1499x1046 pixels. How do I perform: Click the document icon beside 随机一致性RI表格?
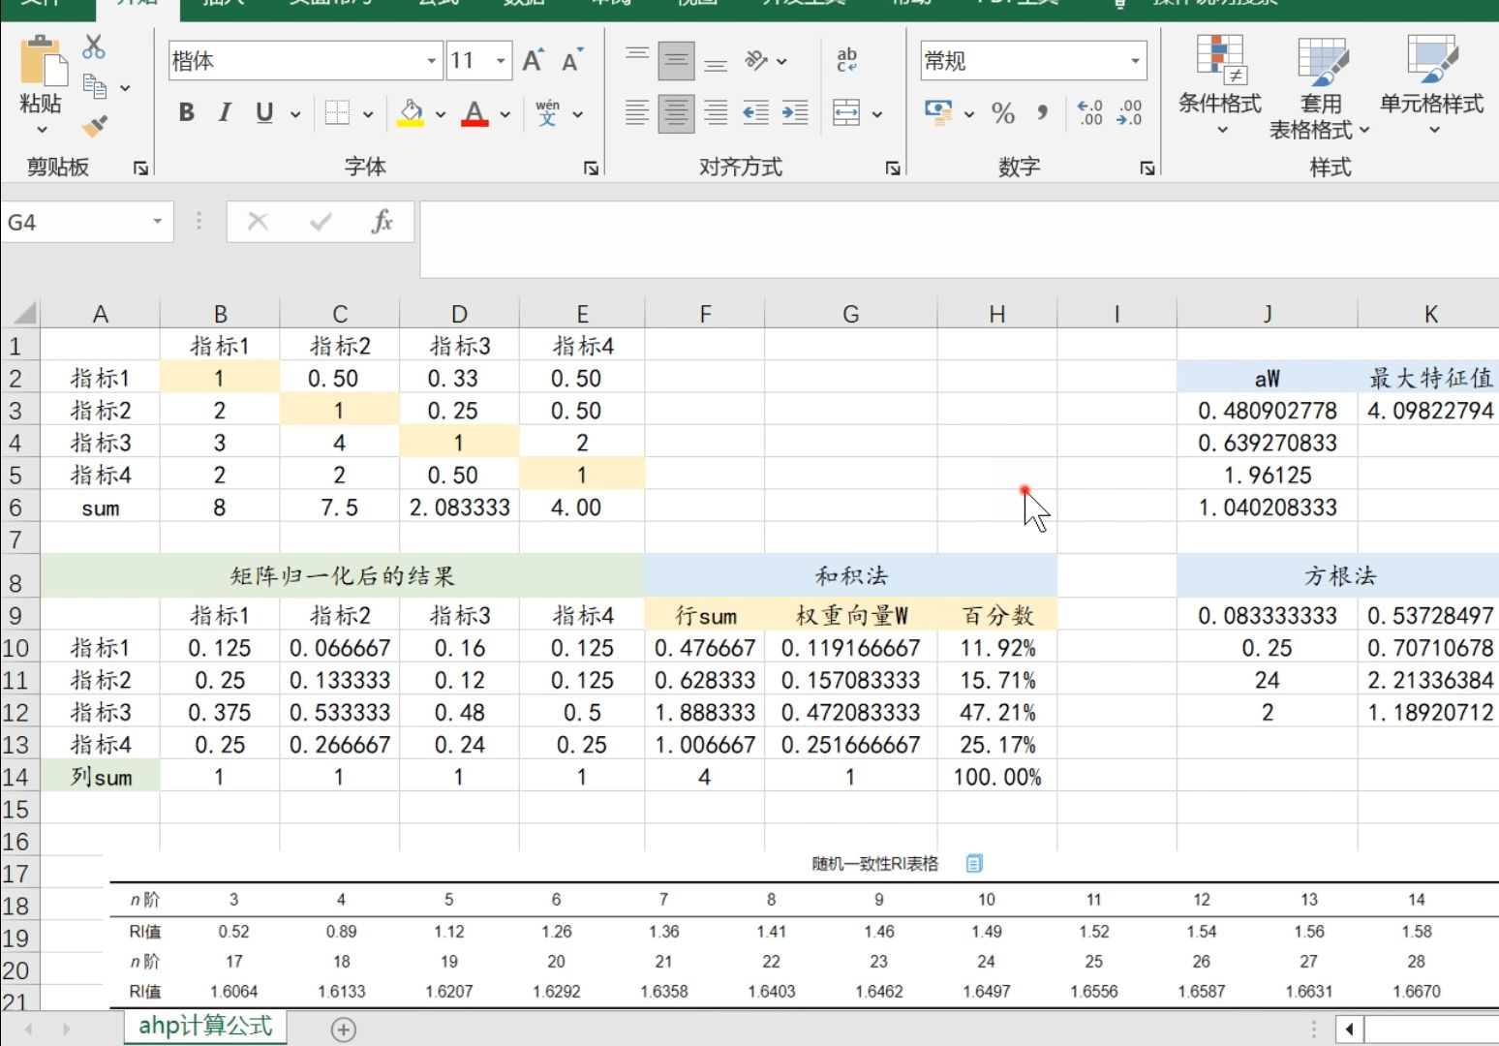[x=974, y=863]
